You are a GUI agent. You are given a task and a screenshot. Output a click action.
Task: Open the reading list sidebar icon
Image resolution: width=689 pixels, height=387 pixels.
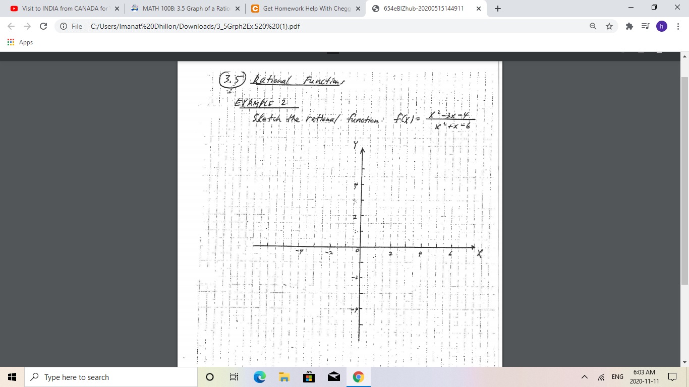click(x=646, y=26)
